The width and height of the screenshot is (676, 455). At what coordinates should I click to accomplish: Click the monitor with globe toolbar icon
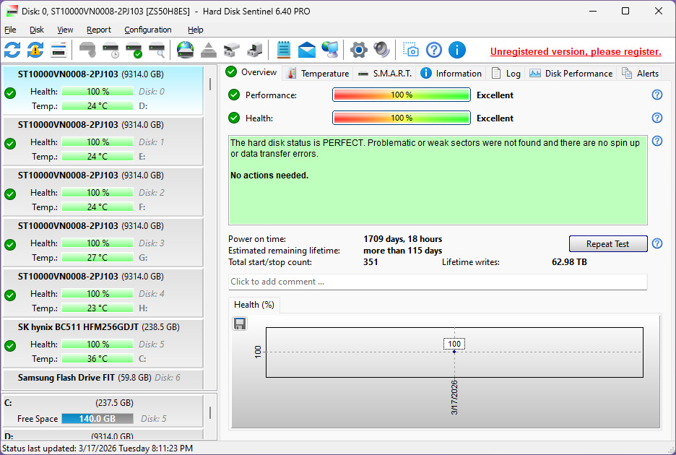pos(330,50)
